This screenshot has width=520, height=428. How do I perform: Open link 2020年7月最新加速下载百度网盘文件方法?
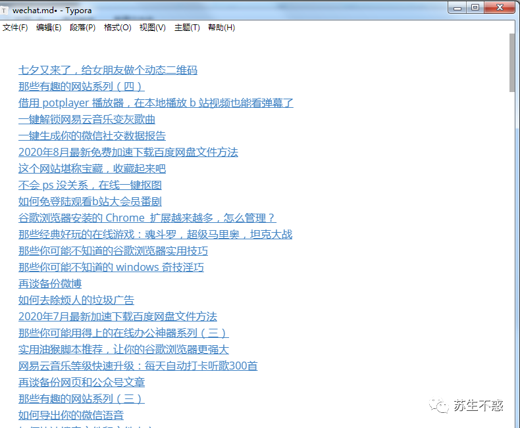118,317
